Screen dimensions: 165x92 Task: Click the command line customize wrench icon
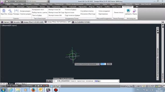51,81
